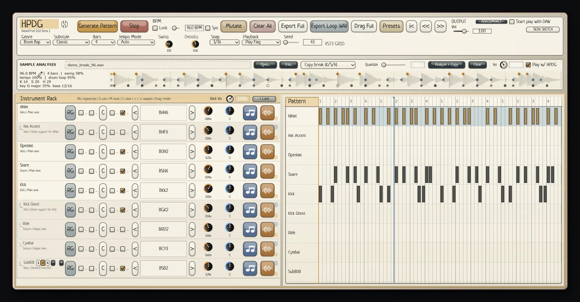The width and height of the screenshot is (580, 302).
Task: Expand the Bars dropdown
Action: pyautogui.click(x=103, y=42)
